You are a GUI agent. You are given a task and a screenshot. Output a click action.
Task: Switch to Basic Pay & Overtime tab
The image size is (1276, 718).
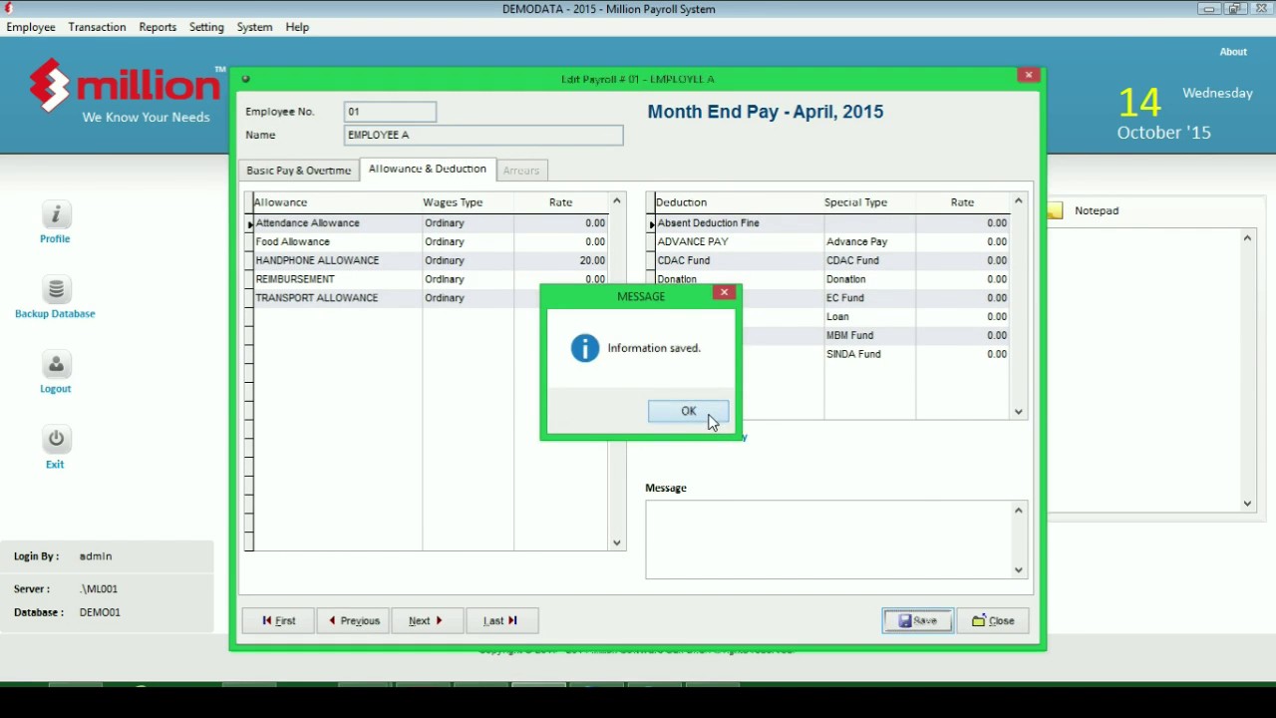(299, 171)
